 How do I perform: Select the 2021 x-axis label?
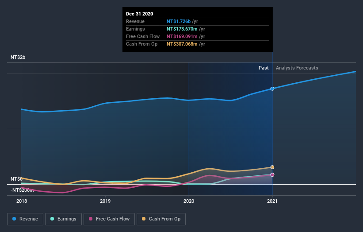coord(272,201)
